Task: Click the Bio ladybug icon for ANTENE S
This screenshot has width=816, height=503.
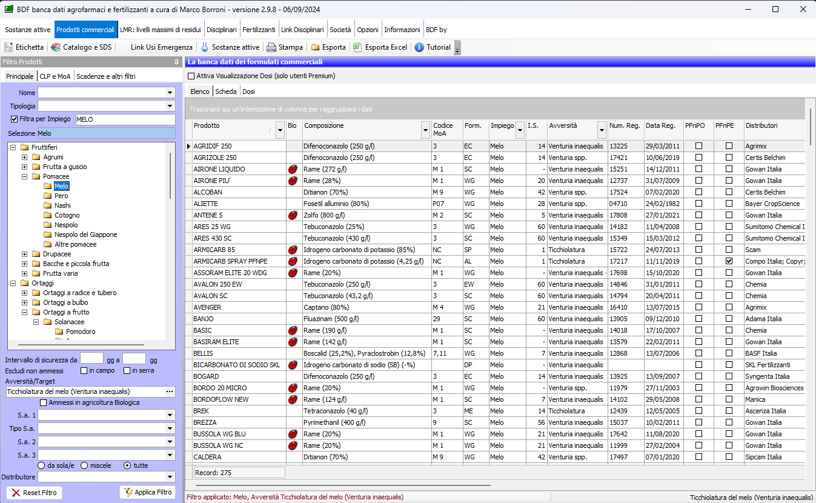Action: pyautogui.click(x=293, y=215)
